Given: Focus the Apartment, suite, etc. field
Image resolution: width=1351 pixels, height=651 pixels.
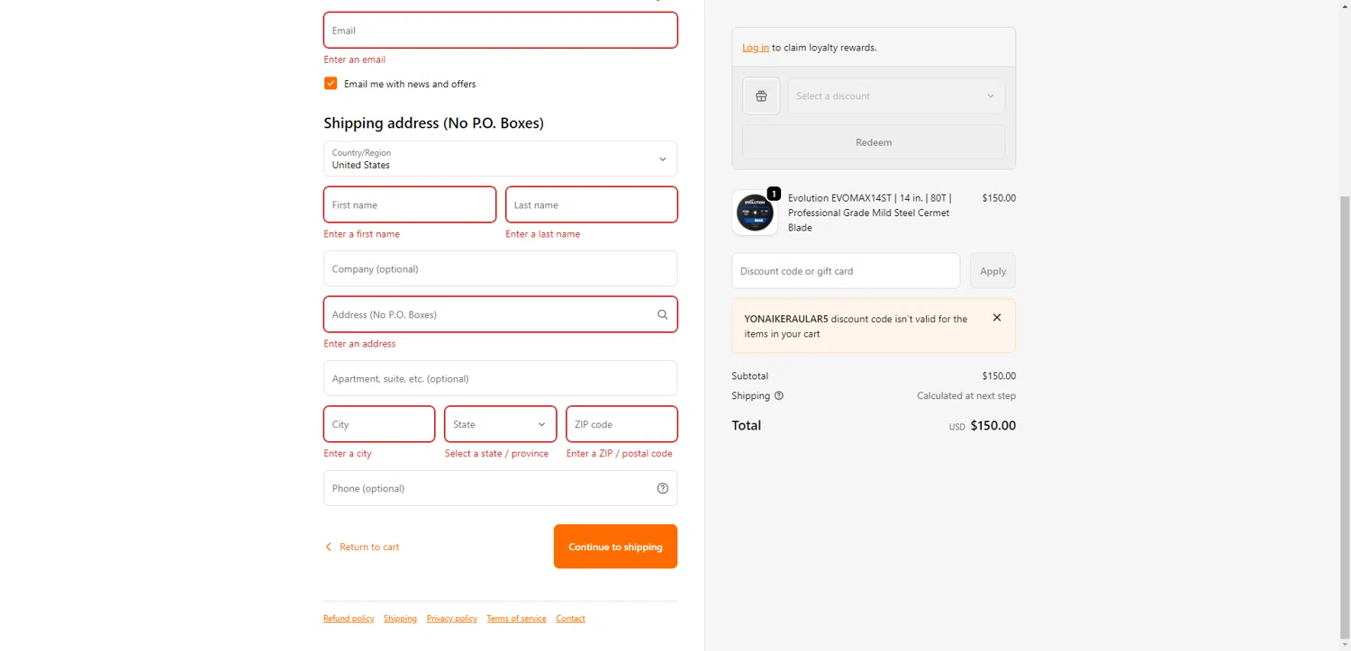Looking at the screenshot, I should (x=500, y=378).
